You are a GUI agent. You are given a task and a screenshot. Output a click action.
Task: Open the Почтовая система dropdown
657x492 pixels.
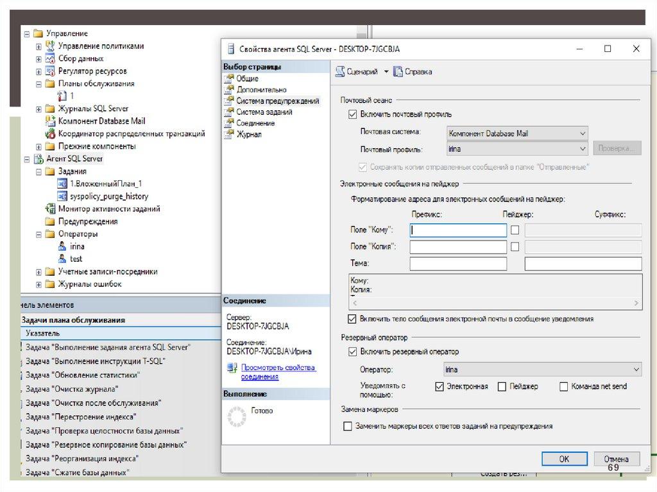click(517, 133)
